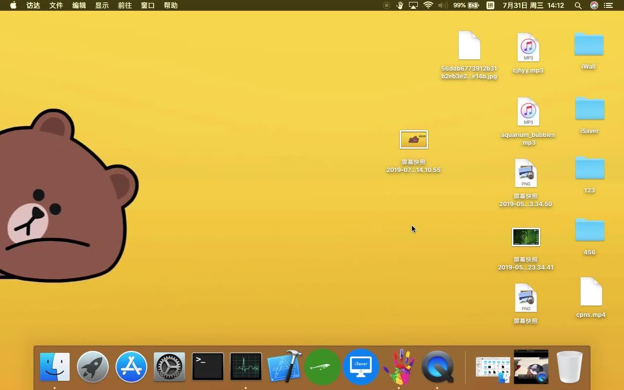This screenshot has height=390, width=624.
Task: Open the 文件 menu
Action: click(x=56, y=5)
